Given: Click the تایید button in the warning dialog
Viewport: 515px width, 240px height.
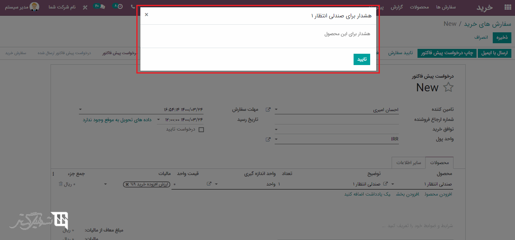Looking at the screenshot, I should pyautogui.click(x=362, y=59).
